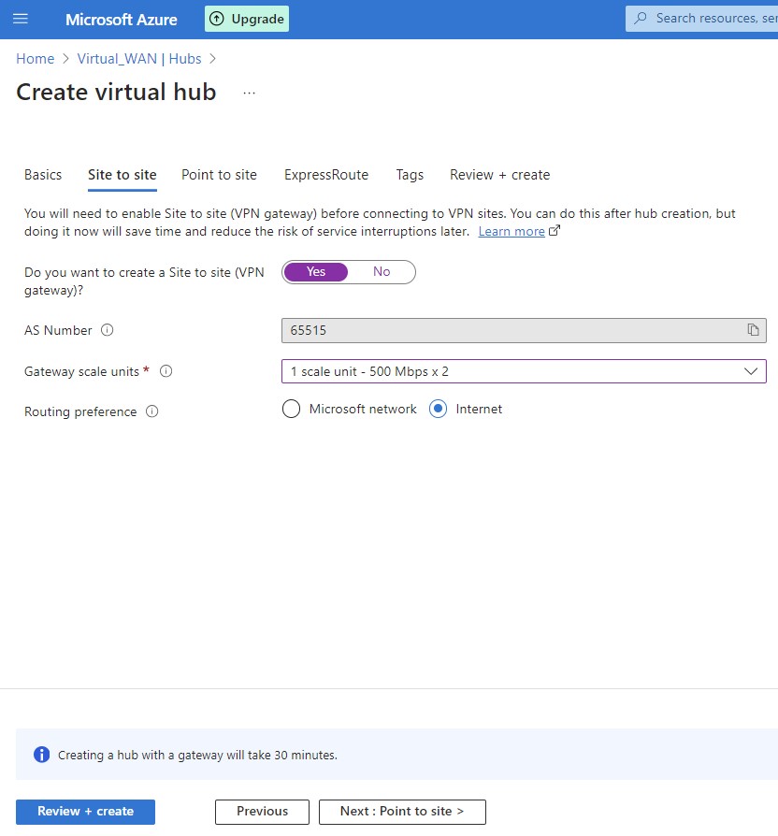Viewport: 778px width, 836px height.
Task: Click the Upgrade arrow icon
Action: point(217,19)
